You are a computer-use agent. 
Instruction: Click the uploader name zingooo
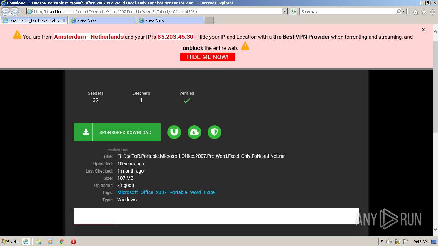[126, 185]
